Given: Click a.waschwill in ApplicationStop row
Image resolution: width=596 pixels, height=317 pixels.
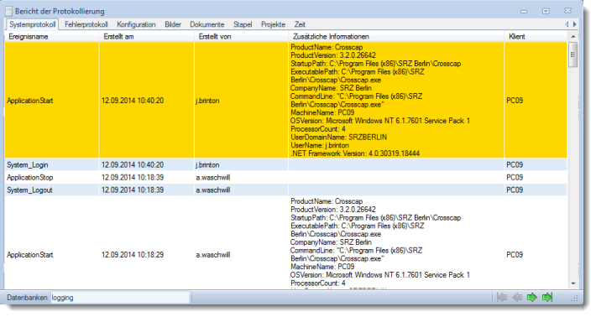Looking at the screenshot, I should click(x=213, y=177).
